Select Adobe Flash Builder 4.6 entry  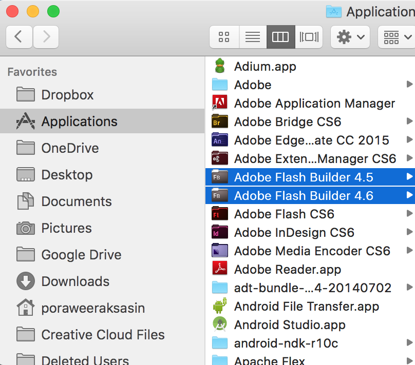pos(310,195)
